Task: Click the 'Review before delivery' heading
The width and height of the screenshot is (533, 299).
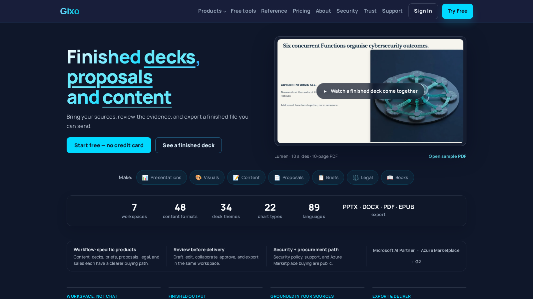Action: tap(199, 249)
